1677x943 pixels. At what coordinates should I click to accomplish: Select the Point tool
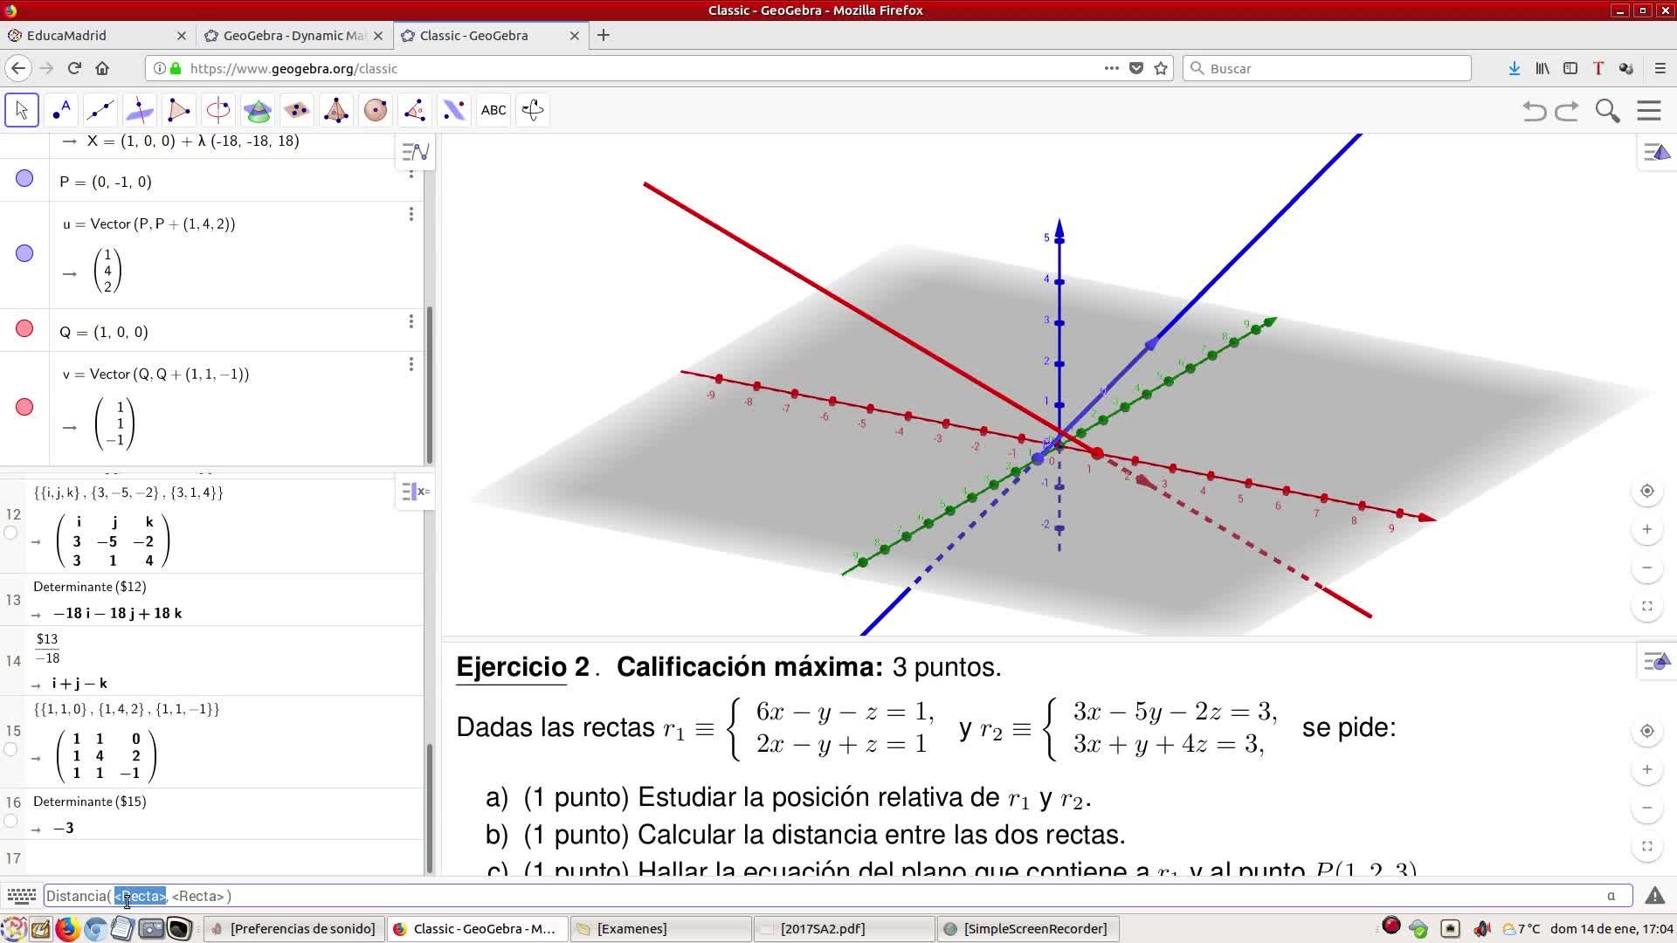click(61, 110)
